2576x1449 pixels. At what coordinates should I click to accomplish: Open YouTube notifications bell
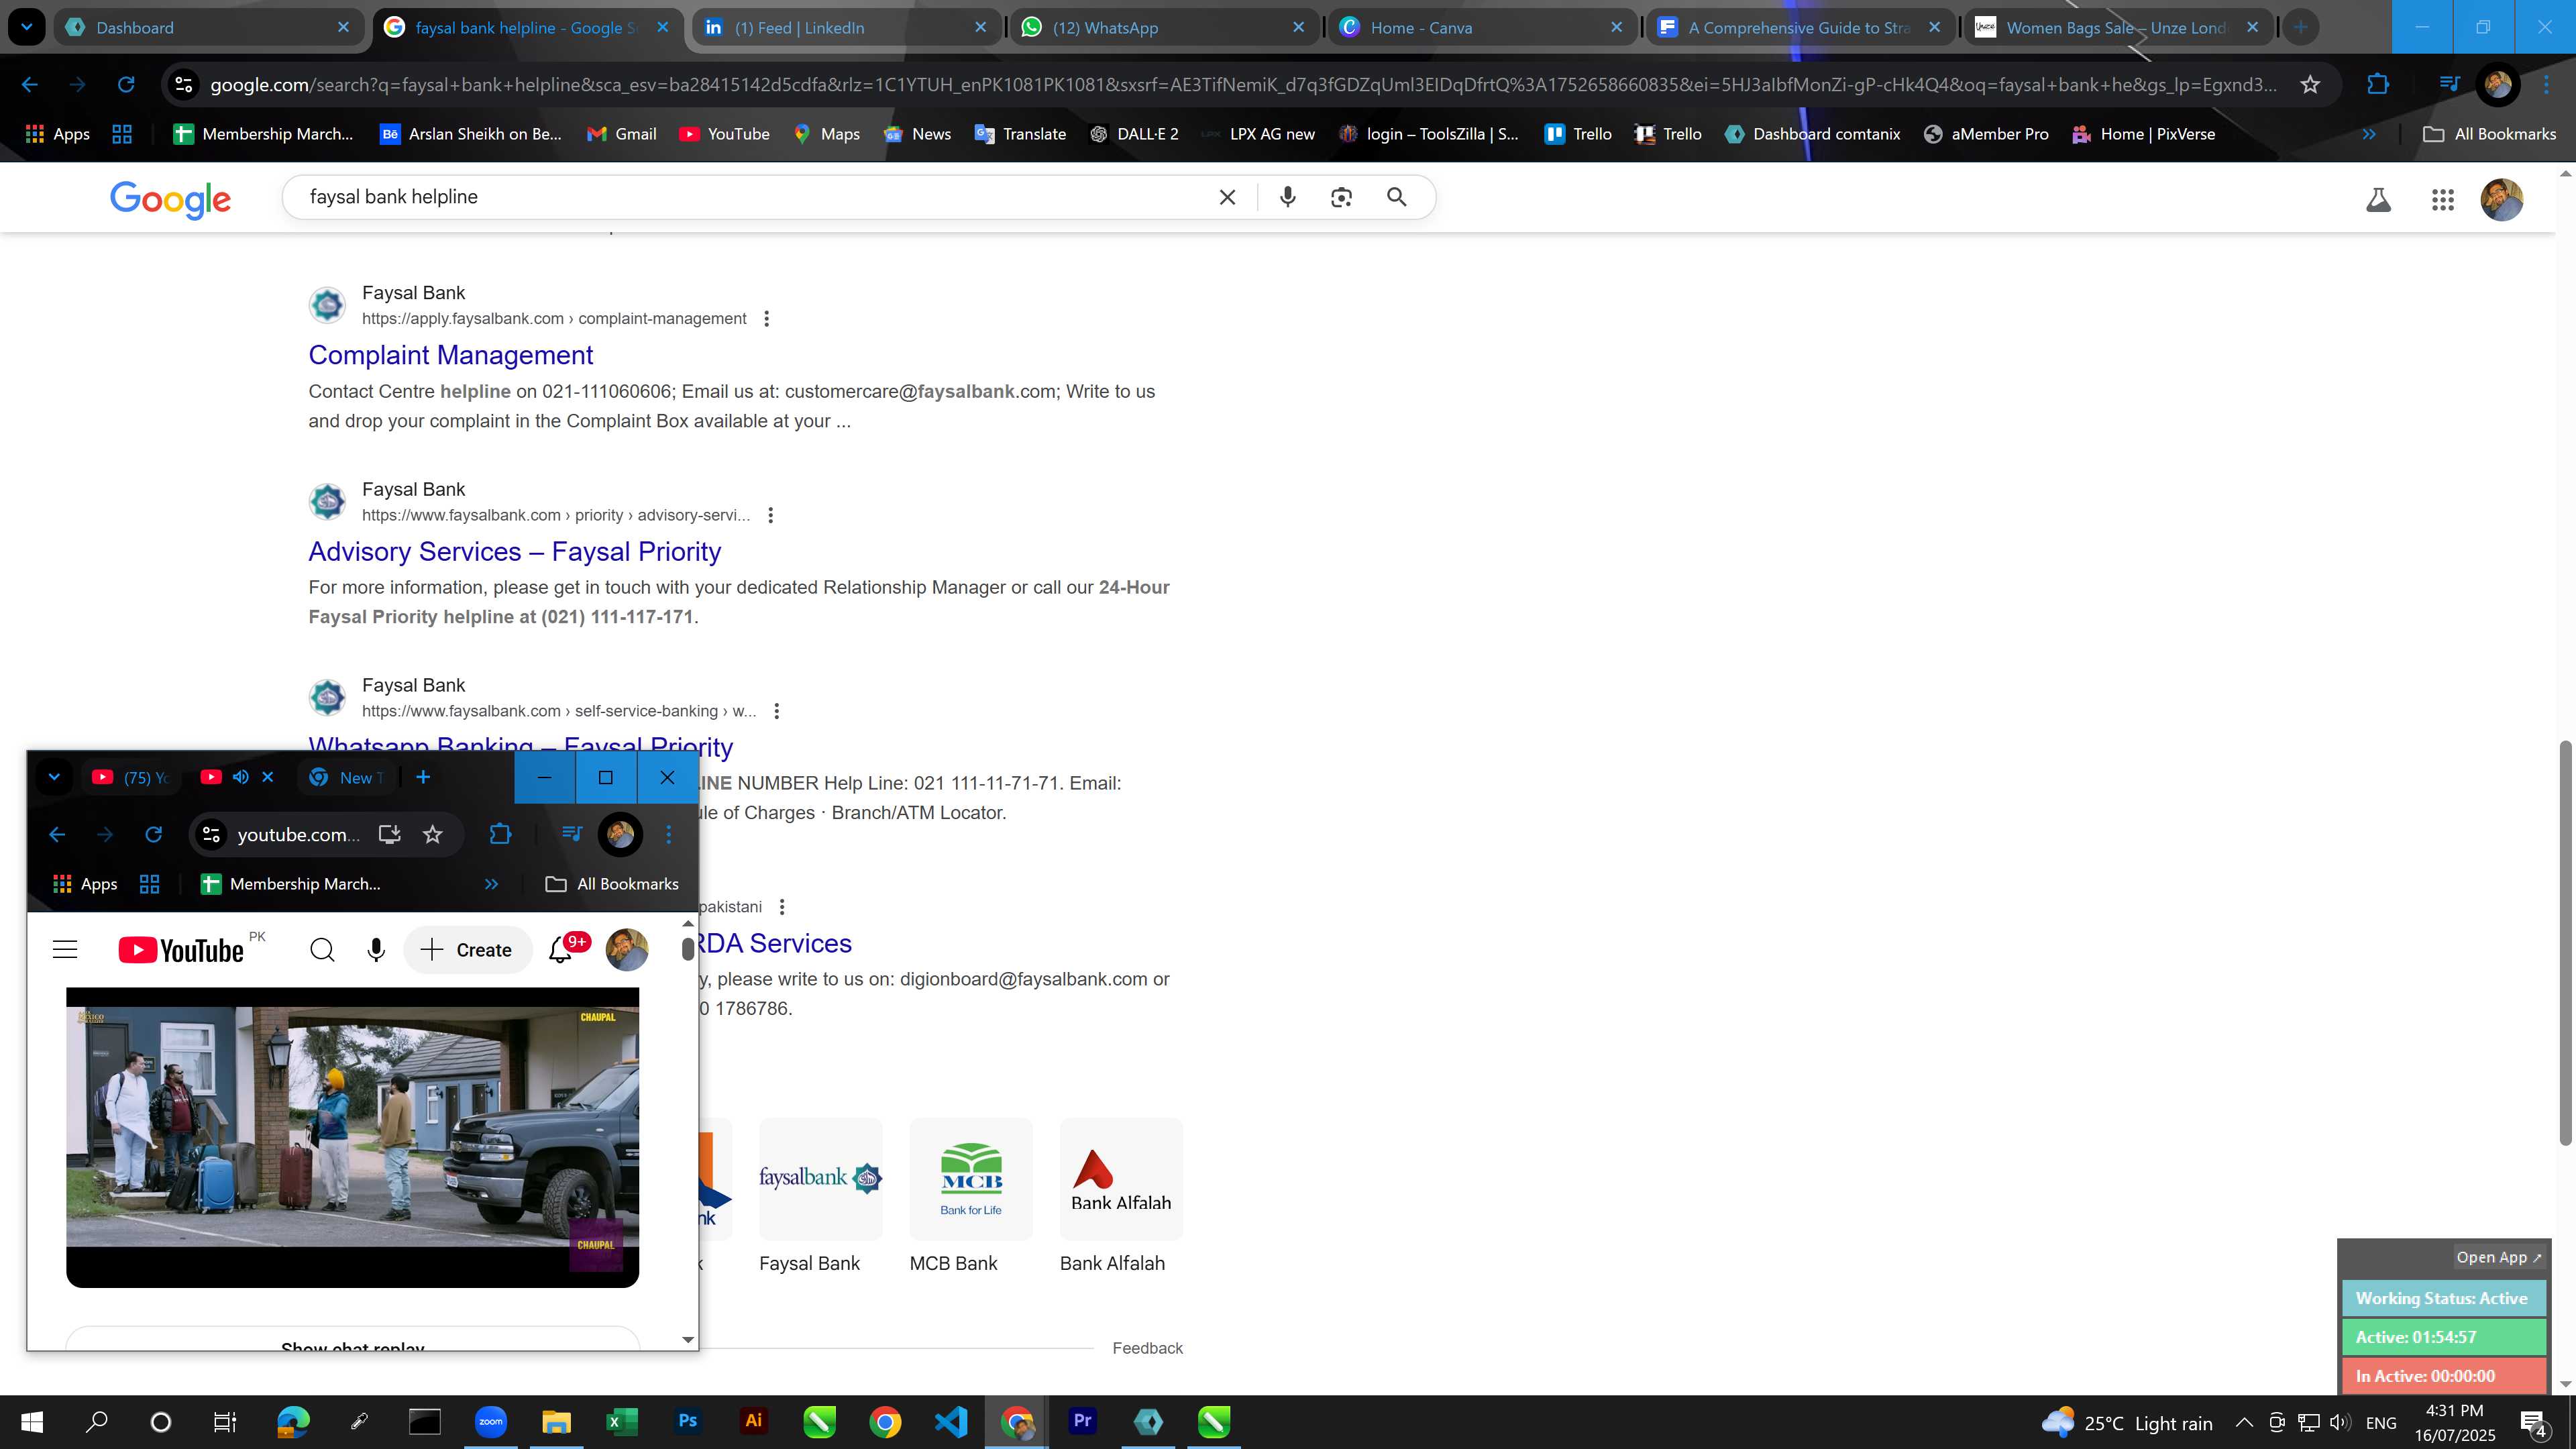[x=561, y=950]
